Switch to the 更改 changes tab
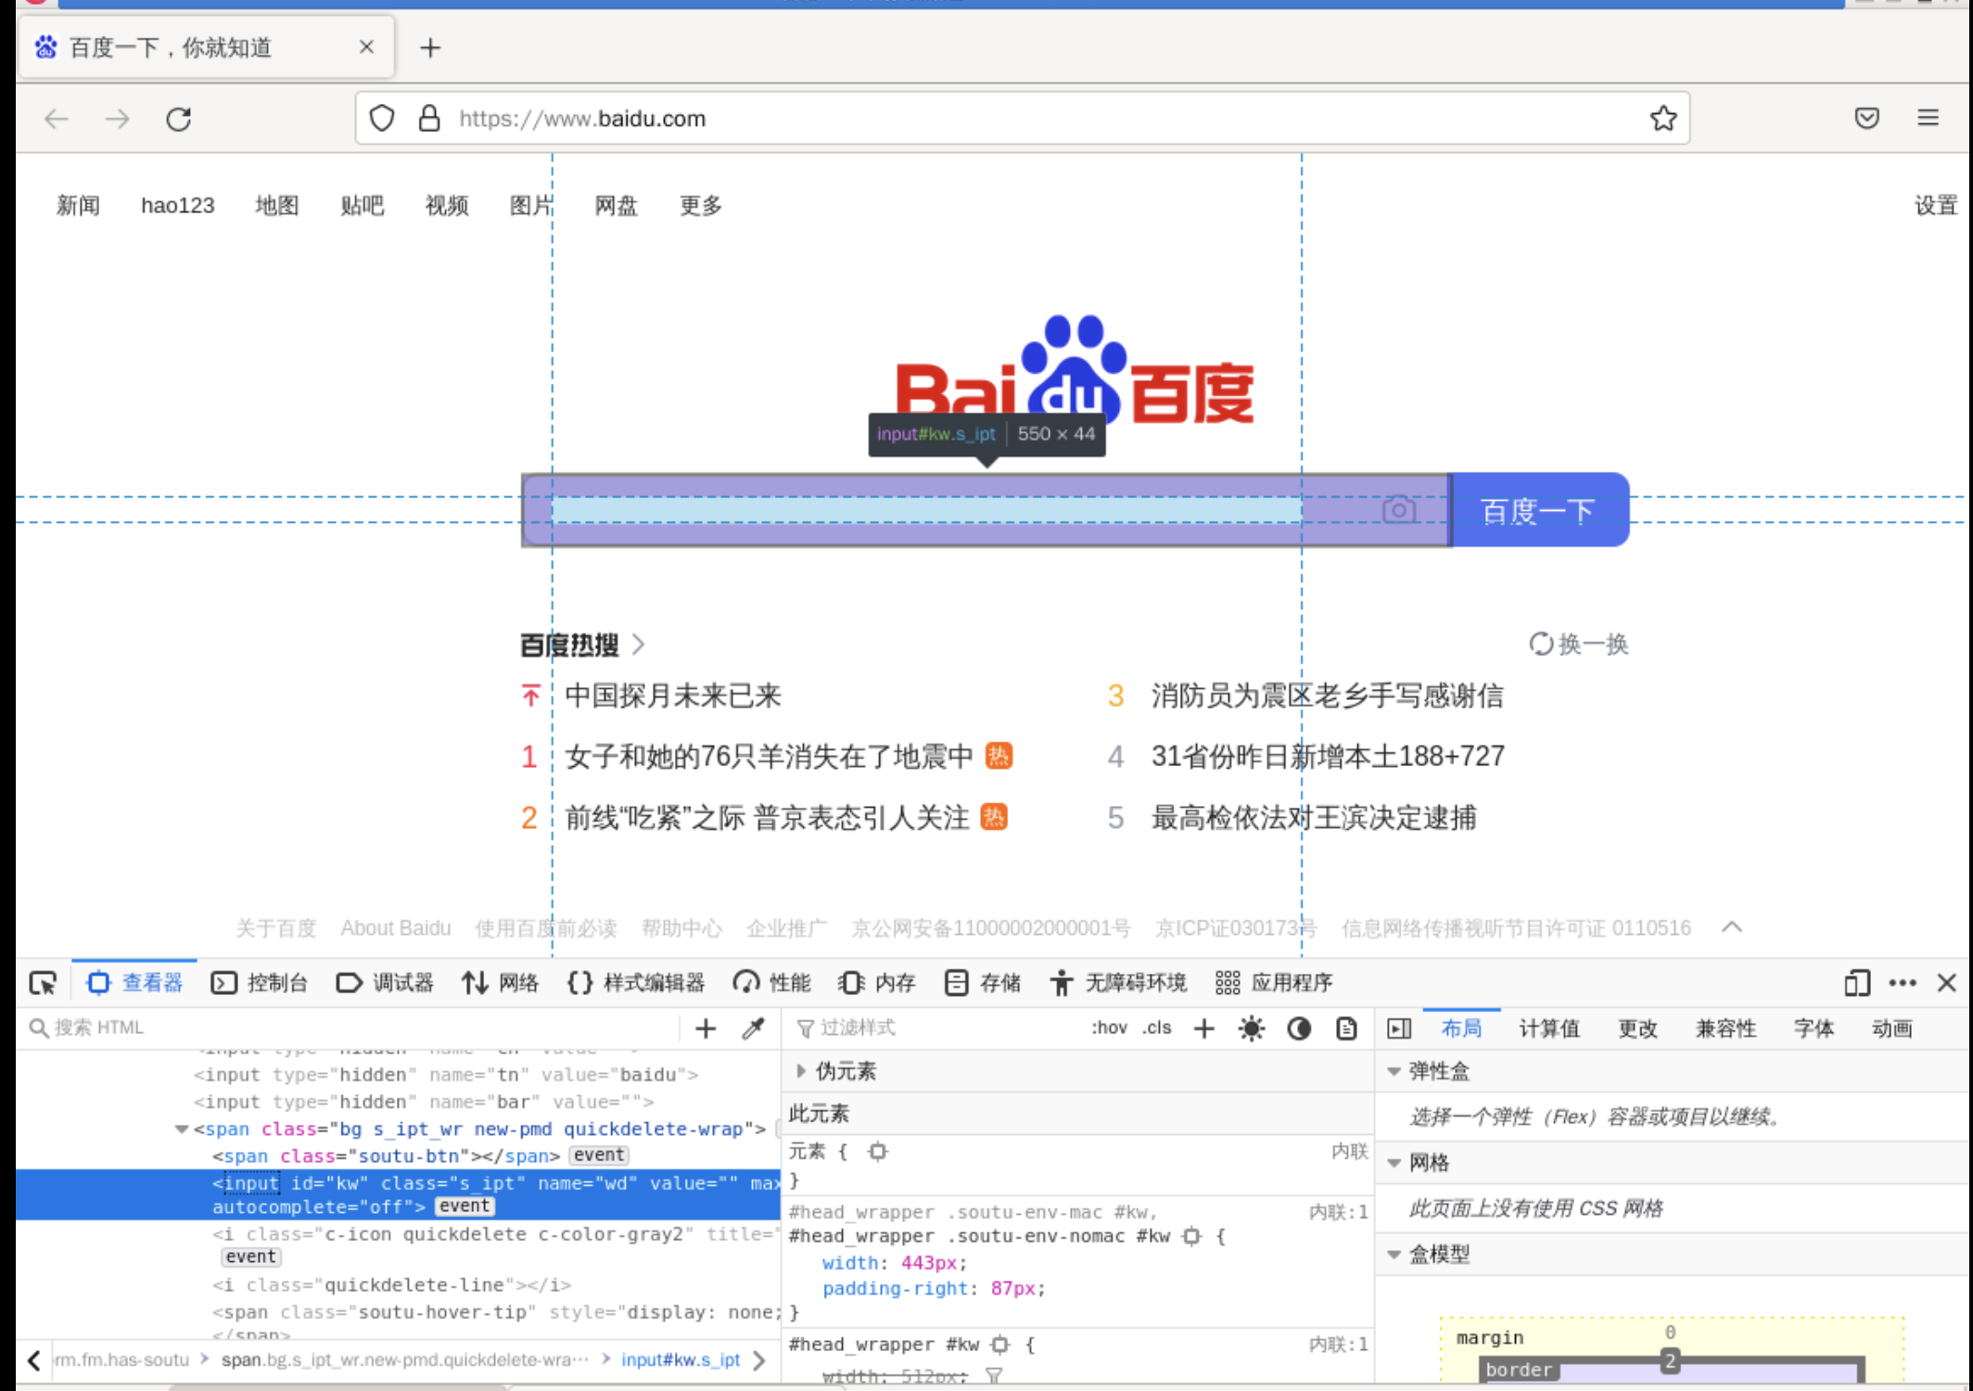 click(1637, 1027)
